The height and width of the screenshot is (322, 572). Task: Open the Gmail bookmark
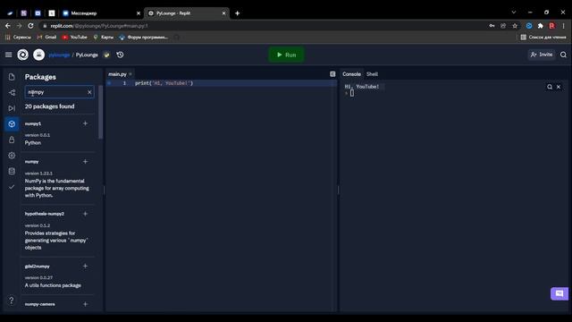point(46,37)
